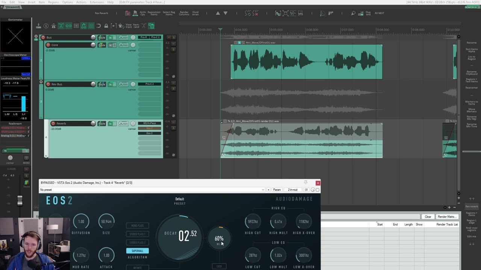Click the Bus track volume knob

[x=93, y=37]
